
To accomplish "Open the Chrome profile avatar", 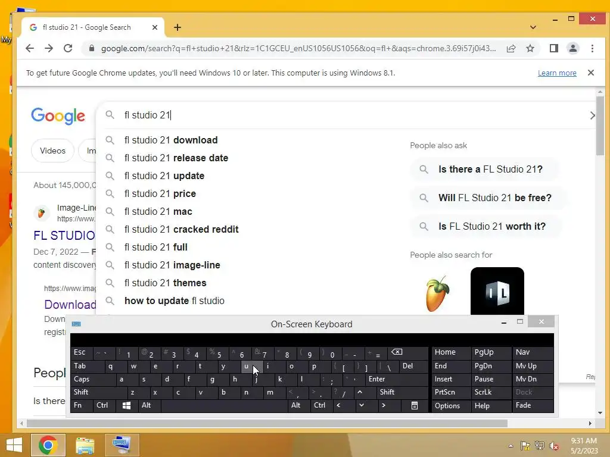I will point(572,48).
